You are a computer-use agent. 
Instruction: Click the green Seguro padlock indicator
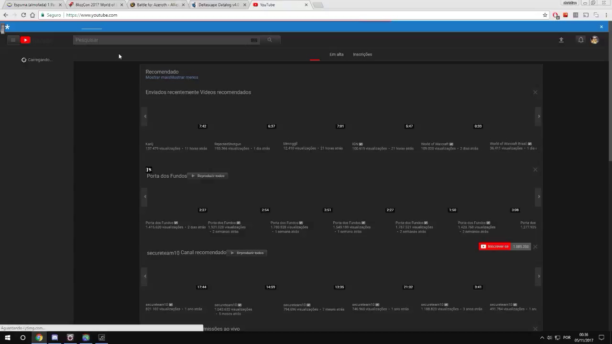(x=51, y=15)
